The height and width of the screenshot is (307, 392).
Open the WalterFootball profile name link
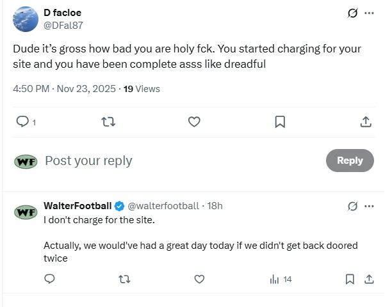(78, 206)
